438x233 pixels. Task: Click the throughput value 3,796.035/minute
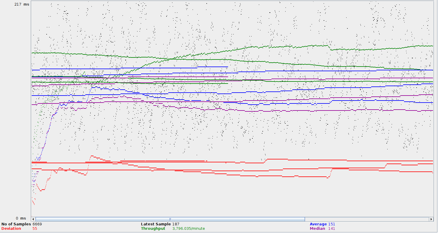point(189,229)
